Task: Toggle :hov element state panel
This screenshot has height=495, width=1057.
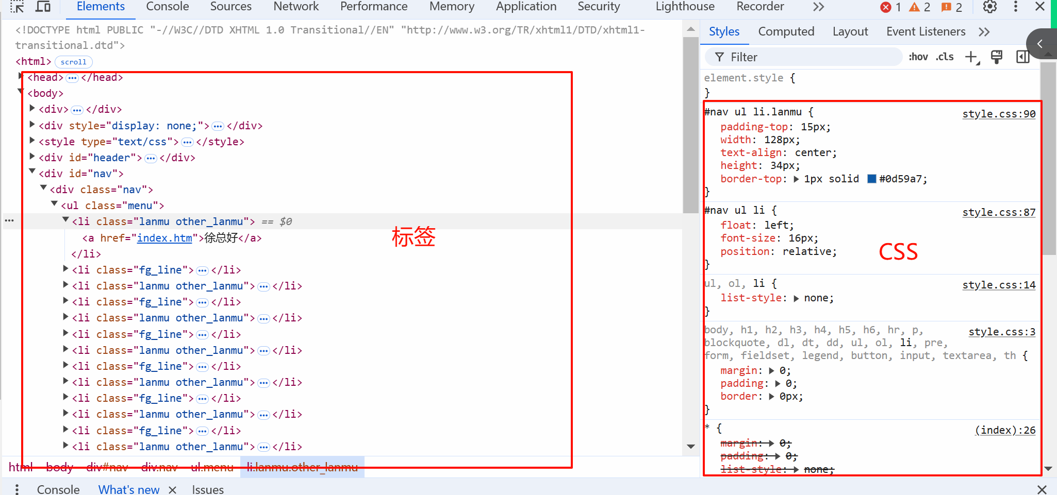Action: pos(918,57)
